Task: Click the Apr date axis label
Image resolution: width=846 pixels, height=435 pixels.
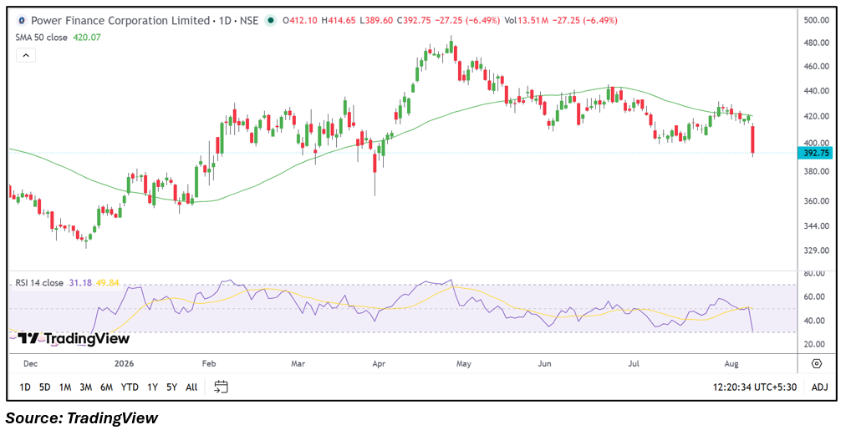Action: (x=380, y=363)
